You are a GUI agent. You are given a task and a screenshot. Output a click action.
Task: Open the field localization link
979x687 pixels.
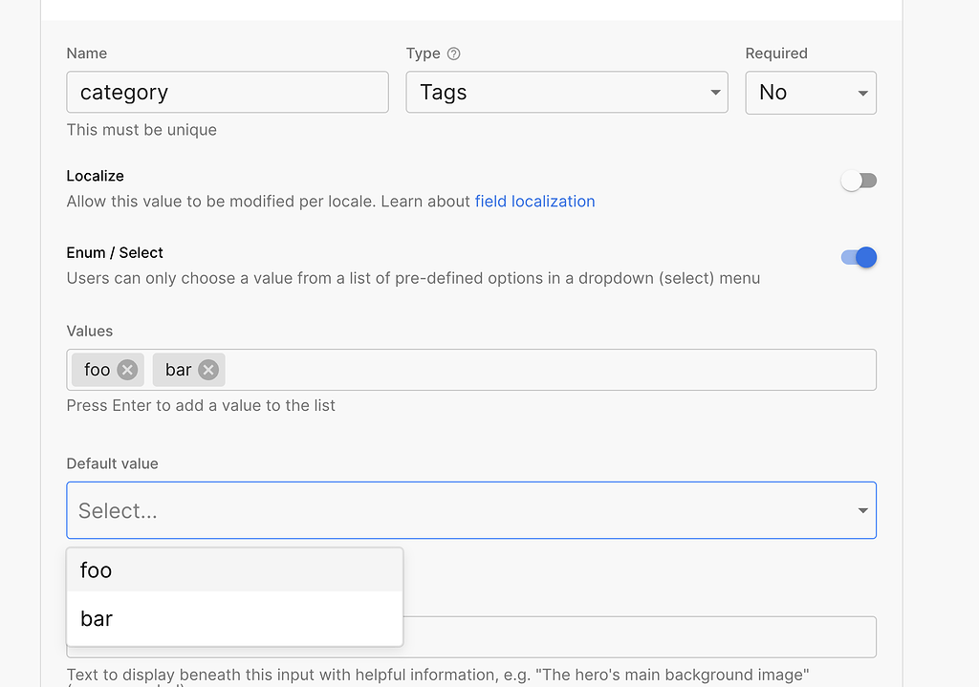pos(534,202)
